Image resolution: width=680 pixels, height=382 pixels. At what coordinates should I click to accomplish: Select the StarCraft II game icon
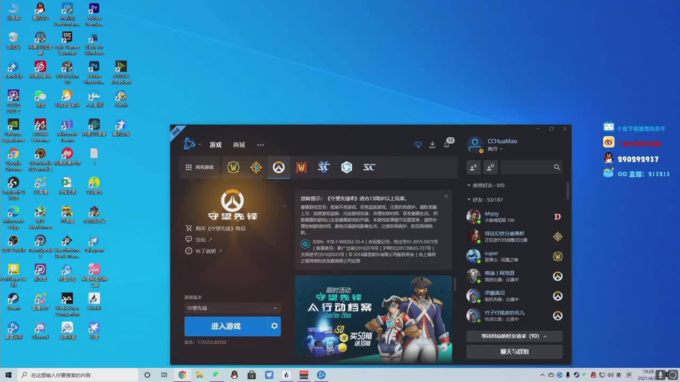pos(324,167)
